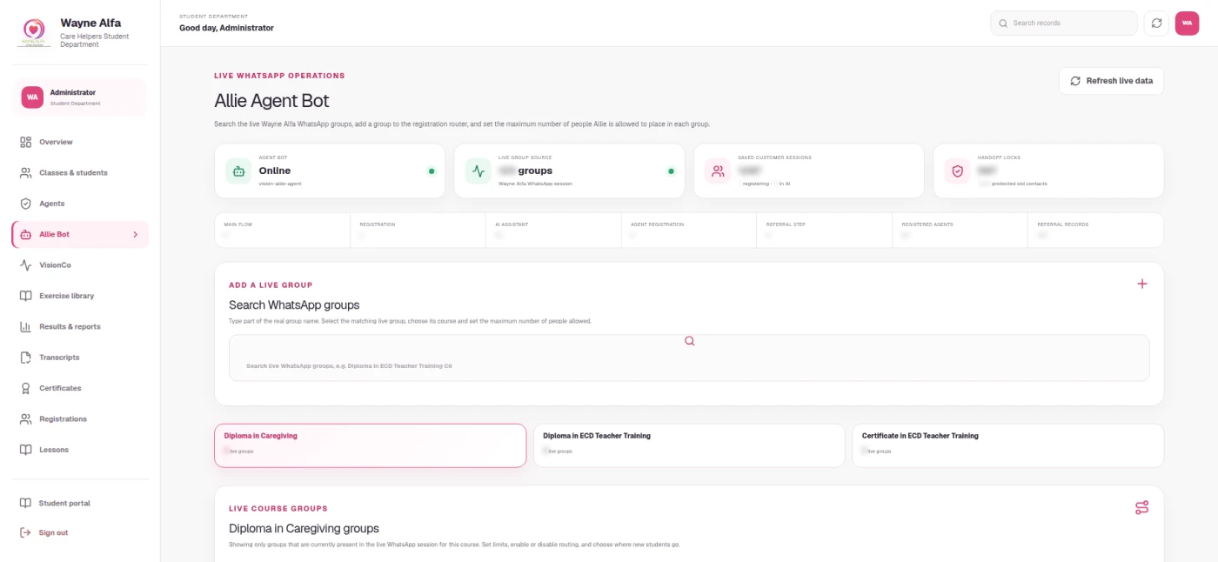This screenshot has height=562, width=1218.
Task: Click the VisionCo pulse icon
Action: [25, 265]
